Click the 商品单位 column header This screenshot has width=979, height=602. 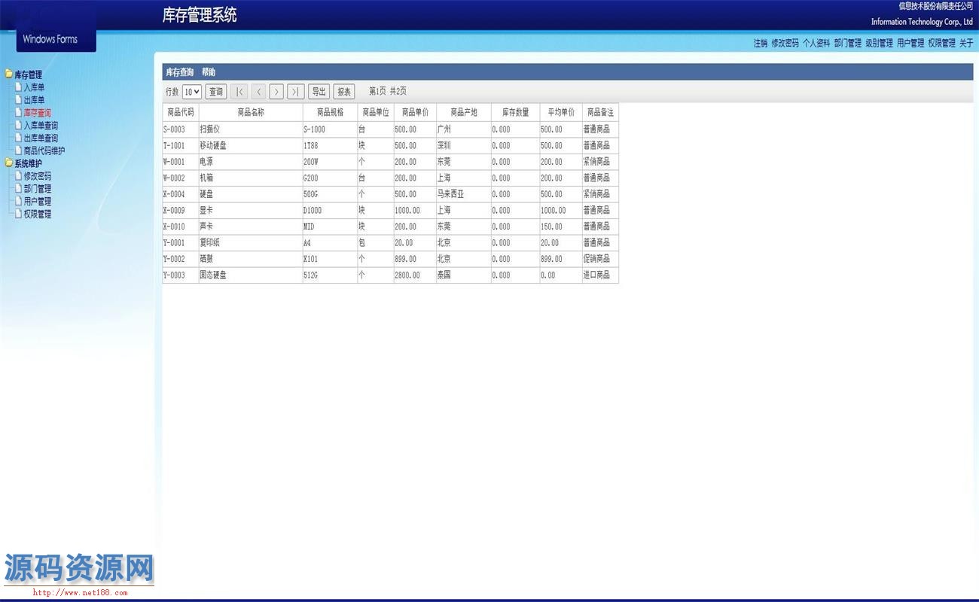coord(376,112)
